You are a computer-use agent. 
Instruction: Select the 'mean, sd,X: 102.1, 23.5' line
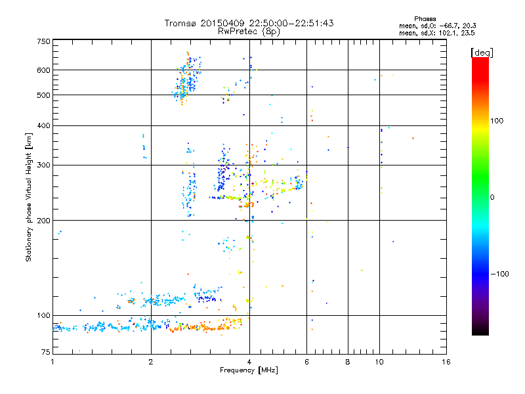[436, 33]
